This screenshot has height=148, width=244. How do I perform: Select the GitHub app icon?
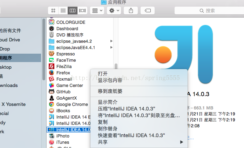(52, 92)
